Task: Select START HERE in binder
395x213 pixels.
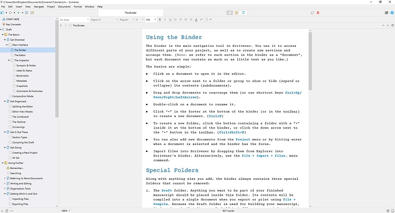Action: [13, 19]
